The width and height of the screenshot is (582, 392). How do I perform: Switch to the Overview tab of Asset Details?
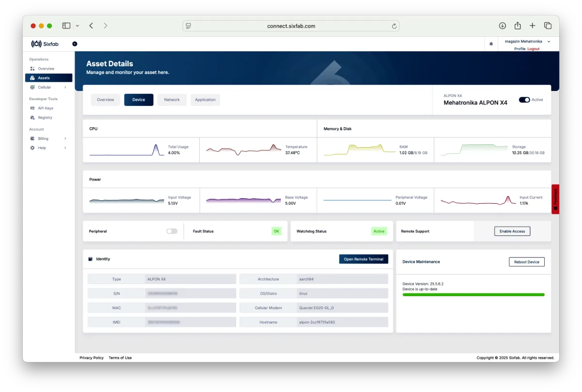point(105,100)
